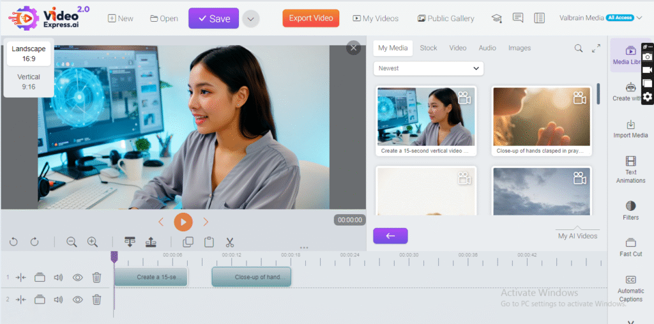Open the Fast Cut tool
Image resolution: width=654 pixels, height=324 pixels.
630,247
